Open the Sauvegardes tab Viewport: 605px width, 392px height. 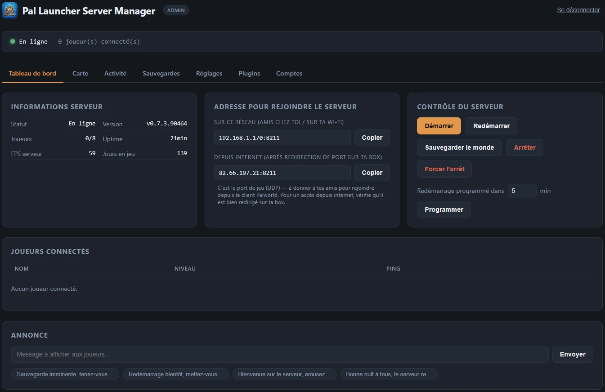pos(161,73)
